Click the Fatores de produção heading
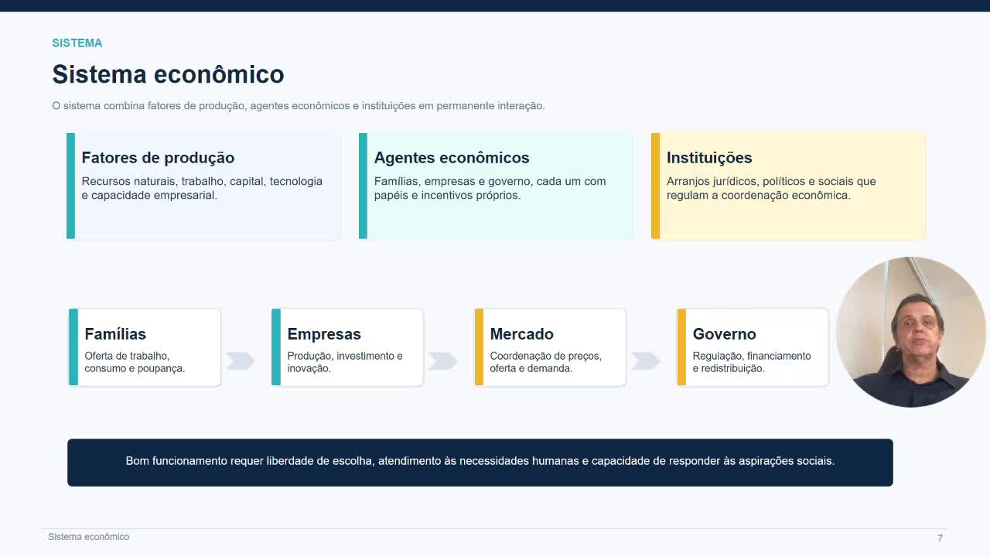The height and width of the screenshot is (557, 990). coord(158,158)
